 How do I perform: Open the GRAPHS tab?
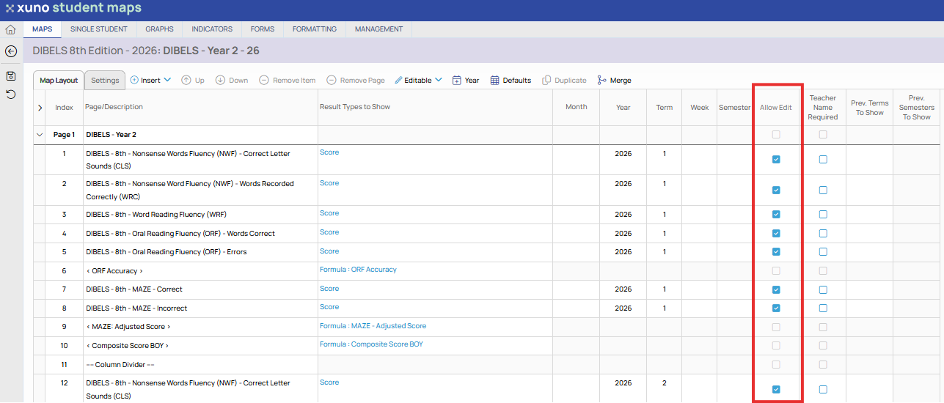(x=159, y=29)
